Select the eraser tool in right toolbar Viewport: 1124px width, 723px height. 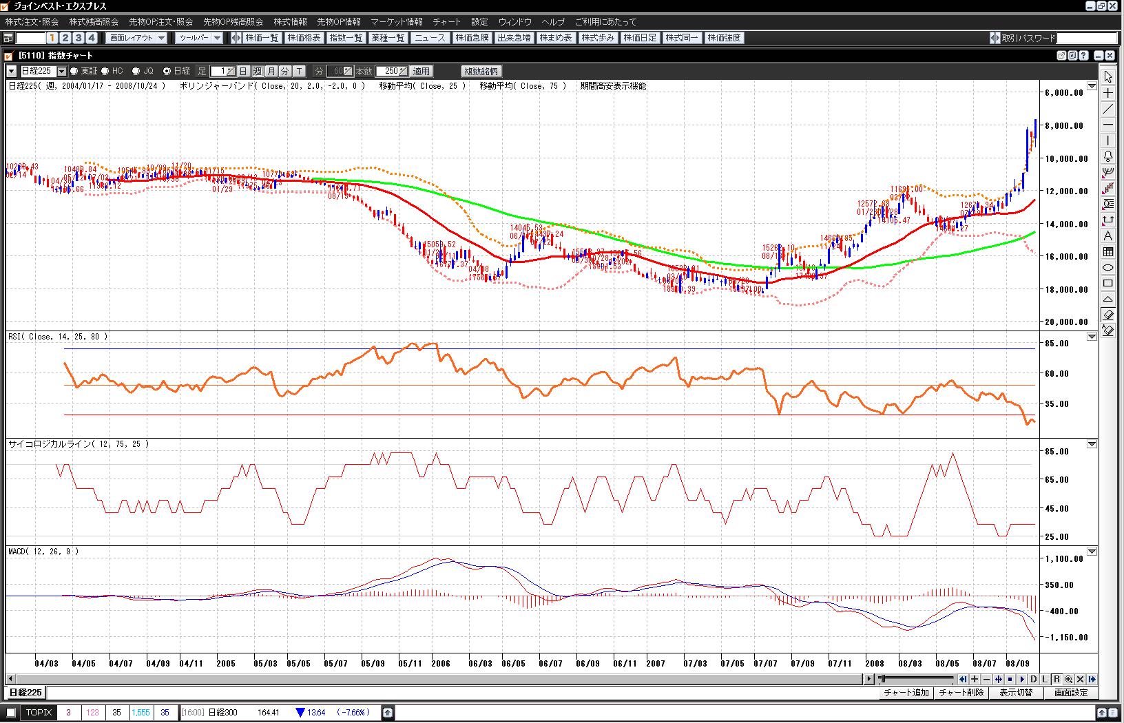(1107, 315)
